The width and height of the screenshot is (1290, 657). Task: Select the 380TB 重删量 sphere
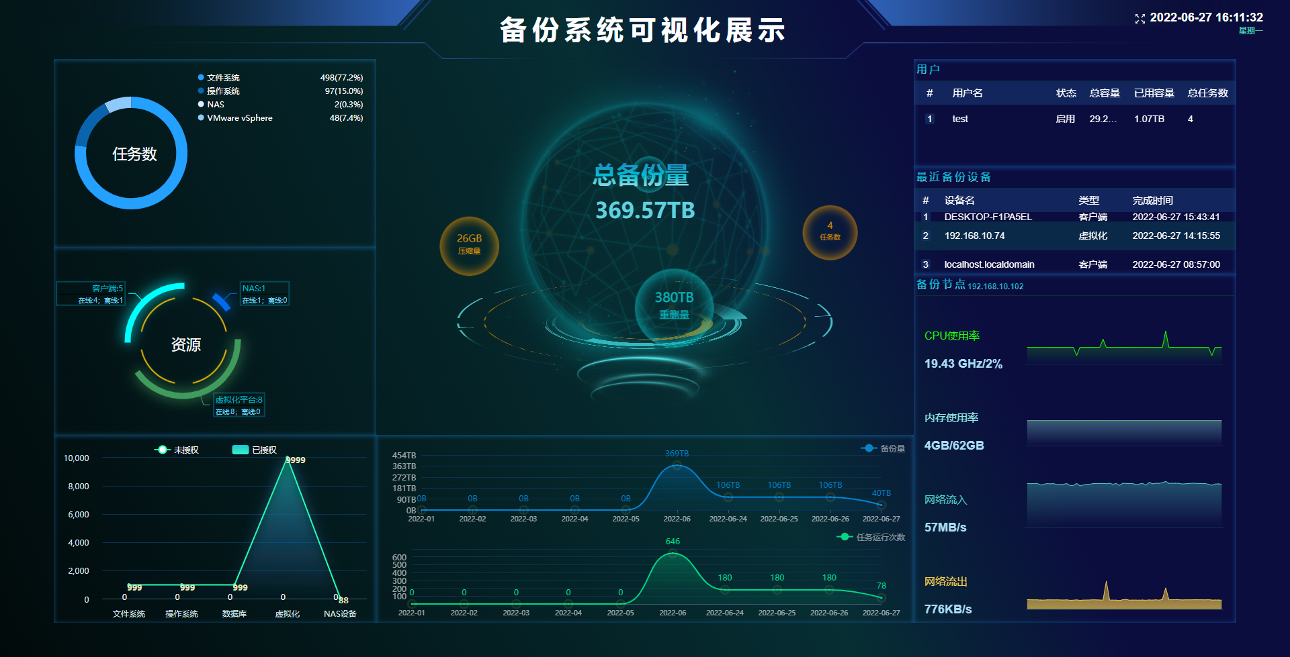674,305
